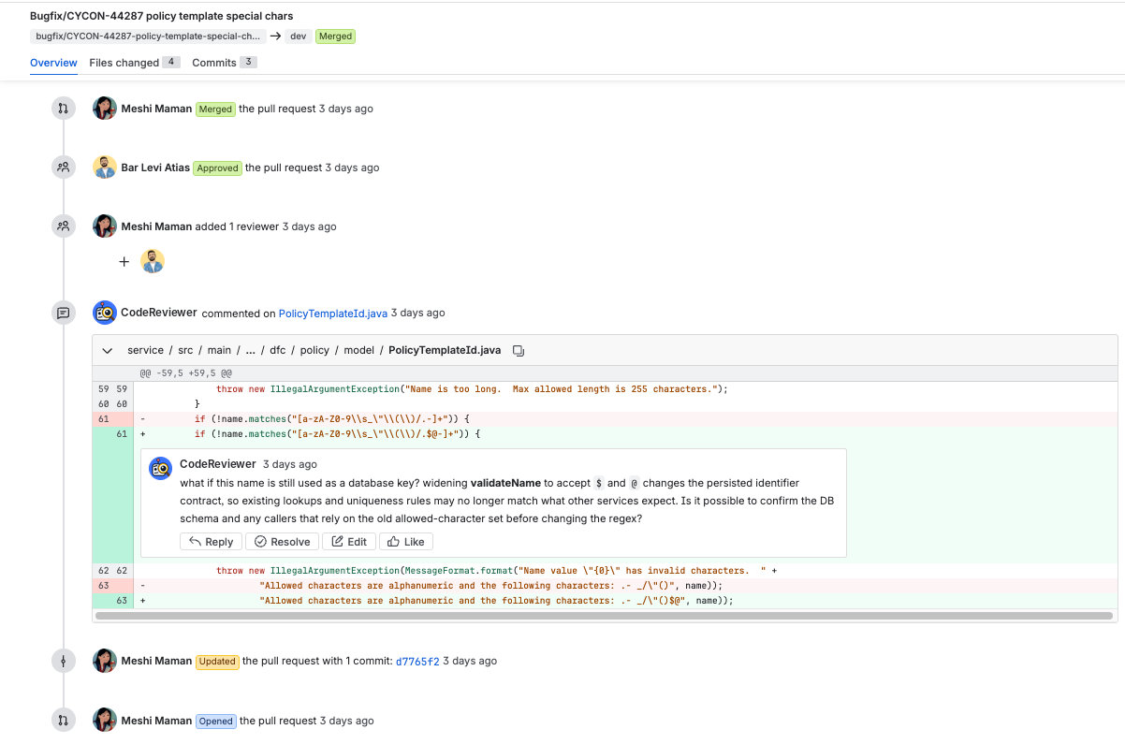
Task: Click Meshi Maman avatar on Updated event
Action: (x=105, y=661)
